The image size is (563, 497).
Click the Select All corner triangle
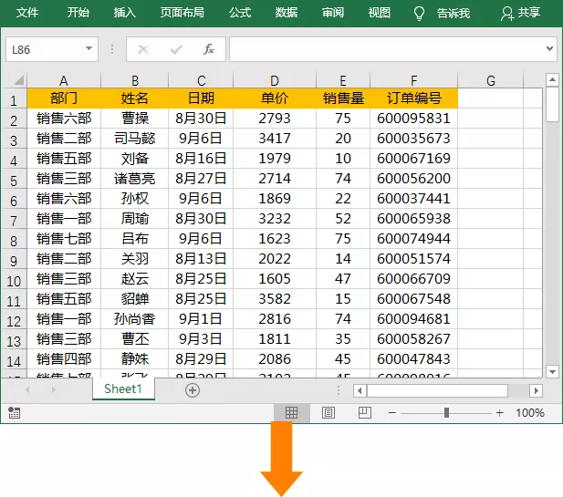pyautogui.click(x=16, y=81)
